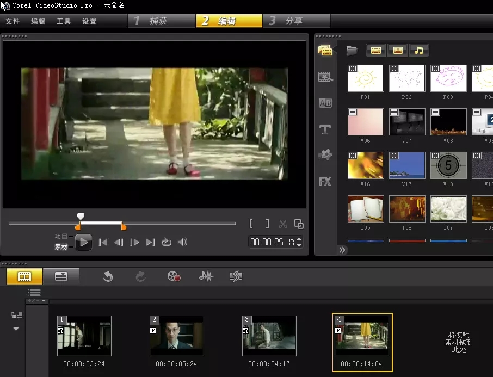Click the scissors split clip icon
This screenshot has width=493, height=377.
(x=282, y=224)
